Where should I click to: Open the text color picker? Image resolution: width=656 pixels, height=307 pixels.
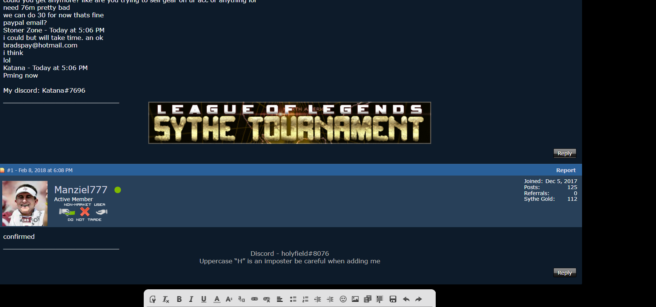217,299
